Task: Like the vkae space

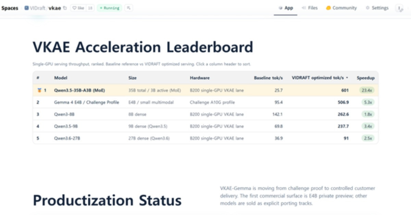Action: (x=78, y=8)
